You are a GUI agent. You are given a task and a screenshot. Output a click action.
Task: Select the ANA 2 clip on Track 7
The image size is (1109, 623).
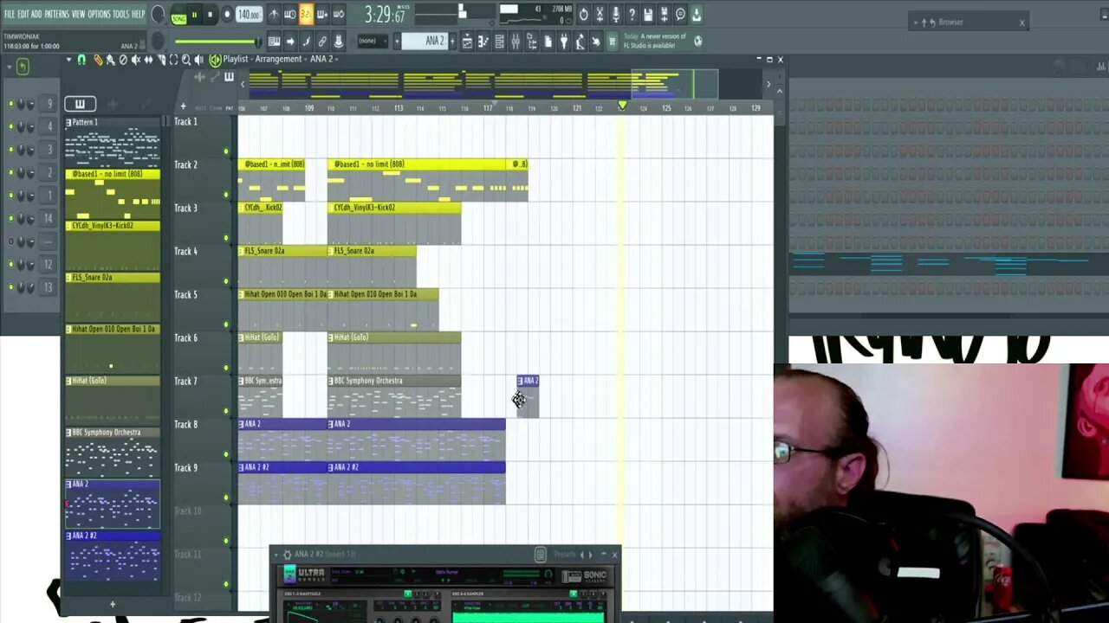[528, 396]
